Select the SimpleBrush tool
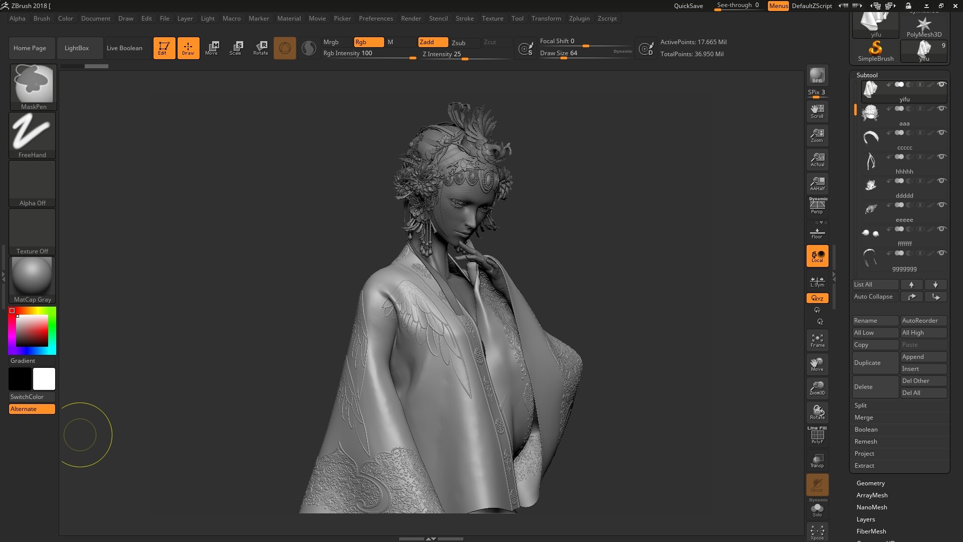The width and height of the screenshot is (963, 542). coord(875,51)
